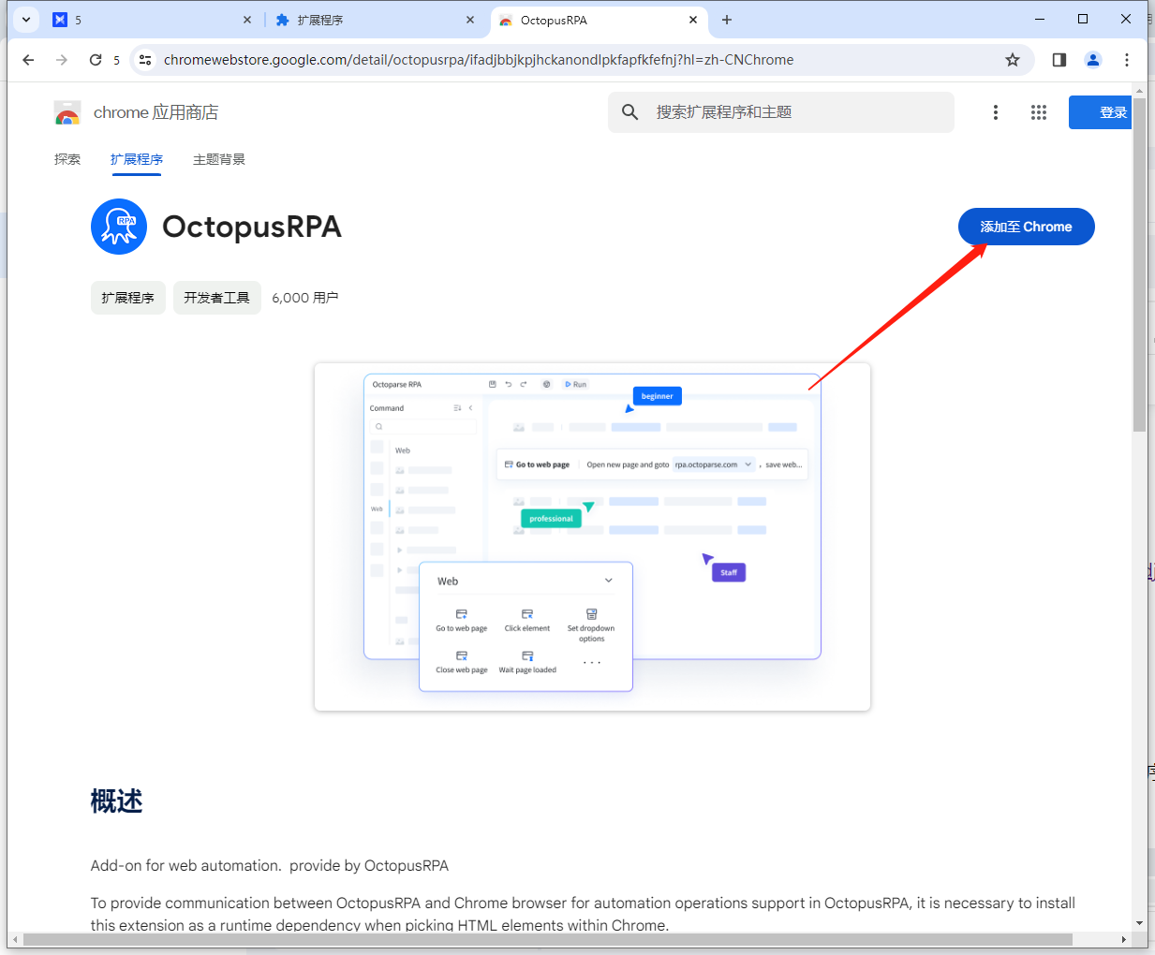Open the store page three-dot options menu

click(x=995, y=111)
